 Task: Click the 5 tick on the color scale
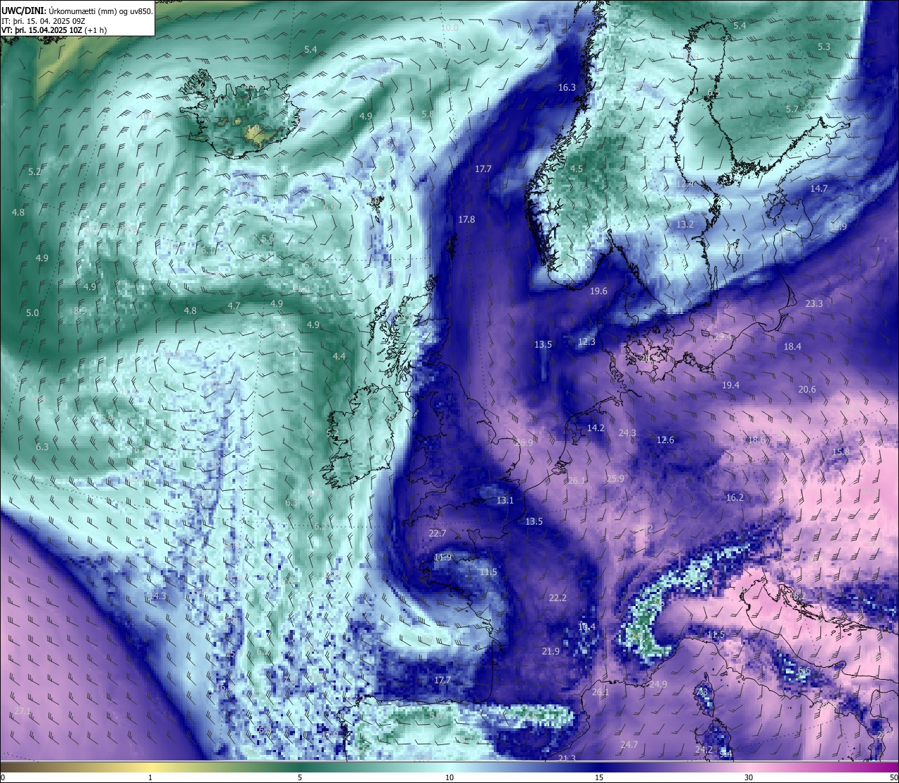click(x=300, y=777)
